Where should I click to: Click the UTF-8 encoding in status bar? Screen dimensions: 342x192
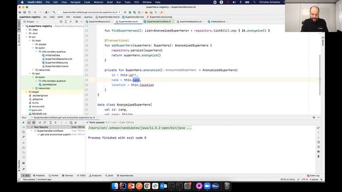[305, 180]
